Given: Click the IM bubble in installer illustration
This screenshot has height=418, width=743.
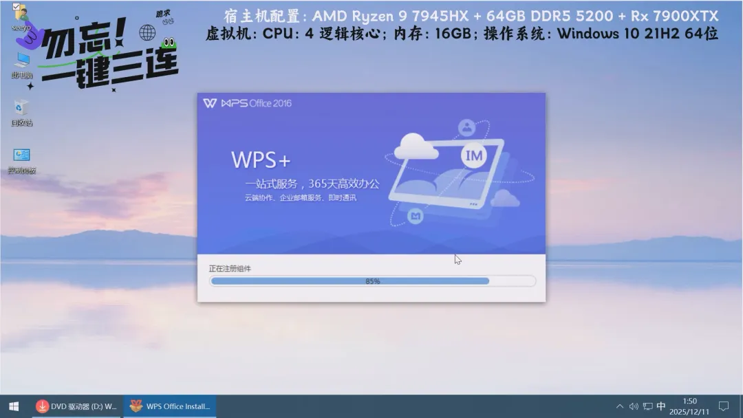Looking at the screenshot, I should tap(474, 156).
